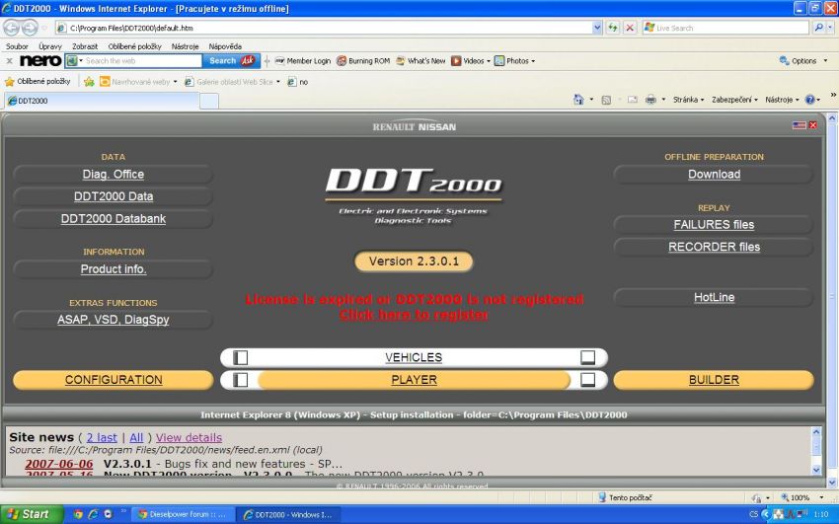Image resolution: width=839 pixels, height=524 pixels.
Task: Click the Download link
Action: pyautogui.click(x=714, y=175)
